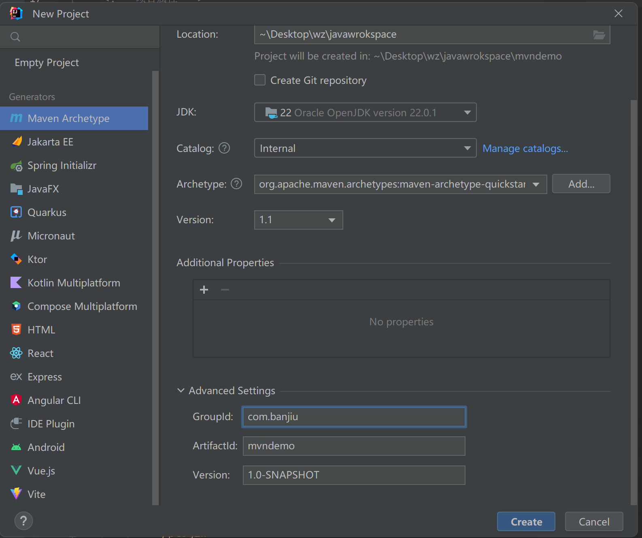
Task: Click the Location path field
Action: [x=432, y=34]
